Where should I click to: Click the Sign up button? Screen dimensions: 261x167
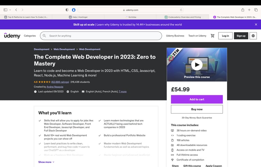click(x=241, y=36)
